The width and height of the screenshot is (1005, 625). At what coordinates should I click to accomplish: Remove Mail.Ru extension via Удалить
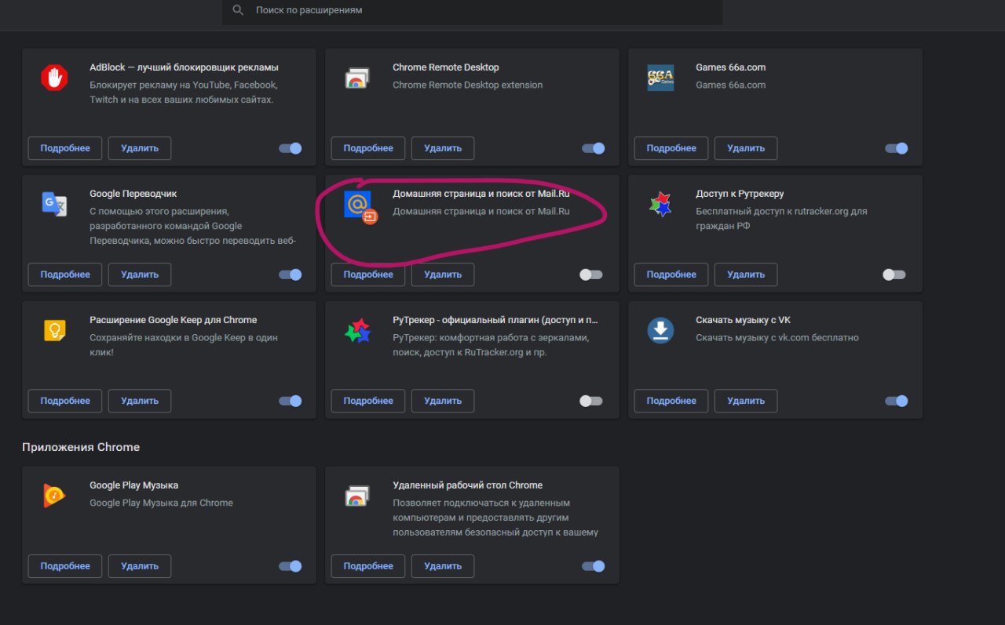(x=443, y=274)
